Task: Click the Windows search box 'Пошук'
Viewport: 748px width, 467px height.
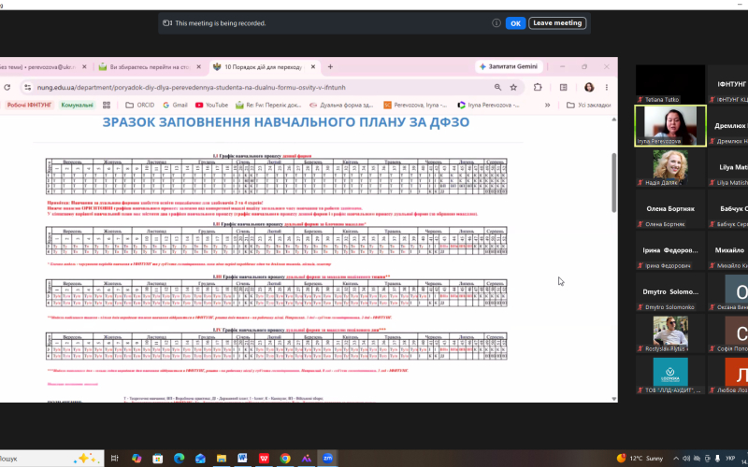Action: coord(52,459)
